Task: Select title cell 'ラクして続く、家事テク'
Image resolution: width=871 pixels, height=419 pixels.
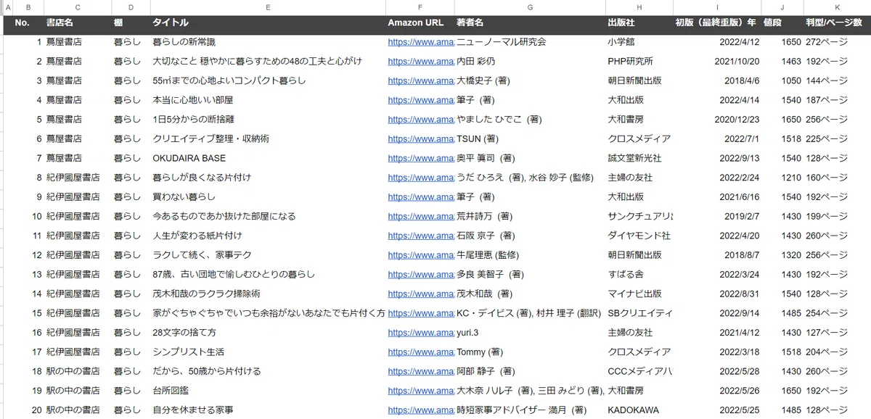Action: coord(268,255)
